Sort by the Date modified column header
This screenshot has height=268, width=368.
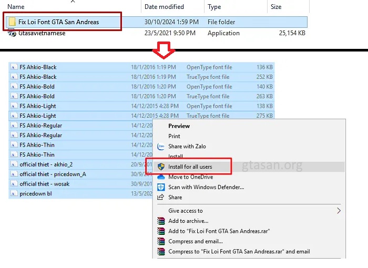pos(164,7)
